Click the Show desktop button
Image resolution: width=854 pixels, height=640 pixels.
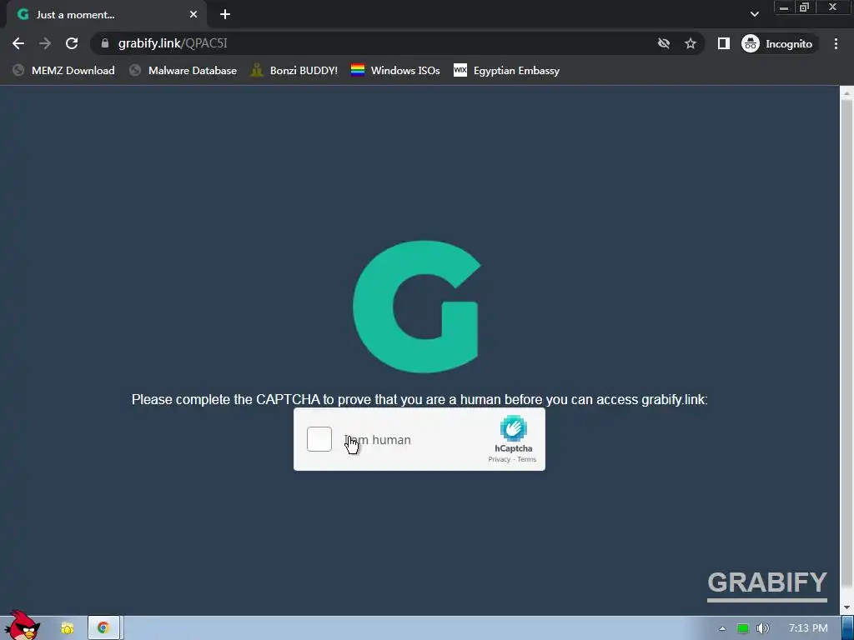[x=848, y=628]
